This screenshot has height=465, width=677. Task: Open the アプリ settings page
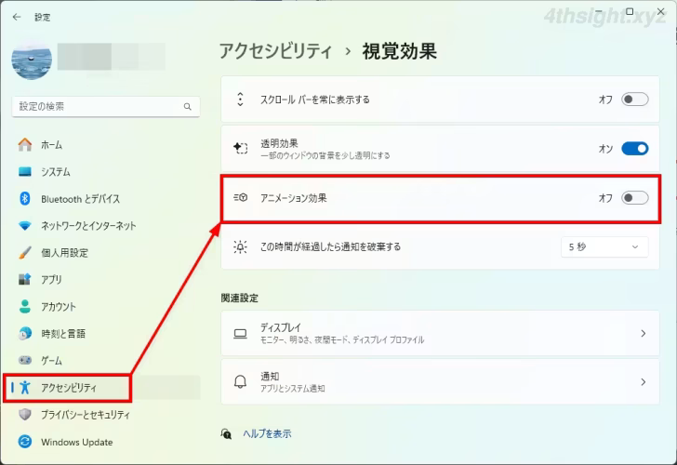point(106,279)
